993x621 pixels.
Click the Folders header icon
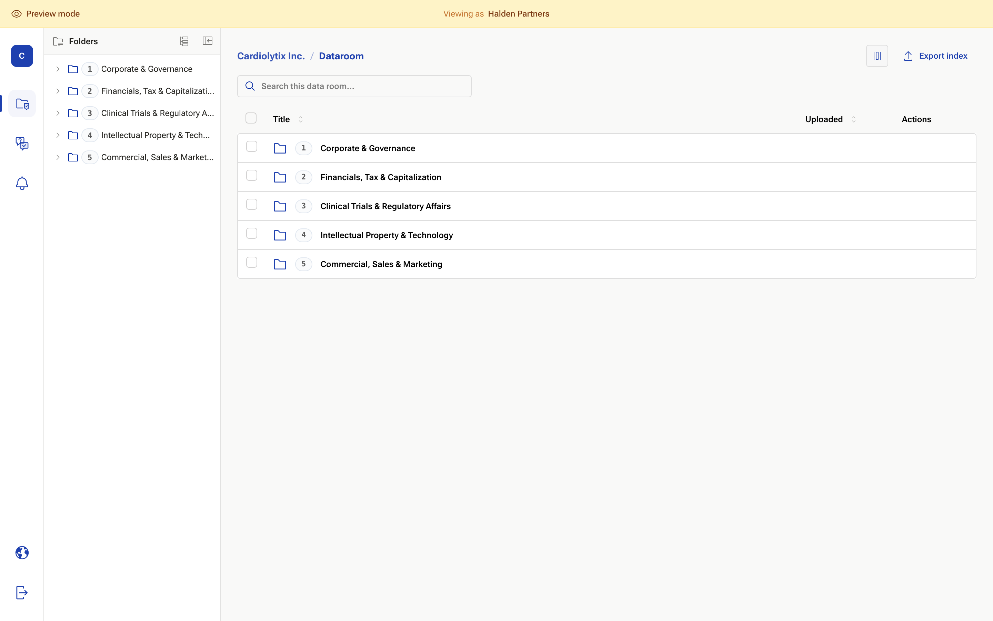click(x=58, y=41)
